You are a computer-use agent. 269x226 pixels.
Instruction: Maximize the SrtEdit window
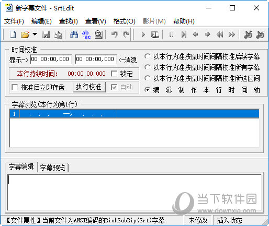(232, 8)
